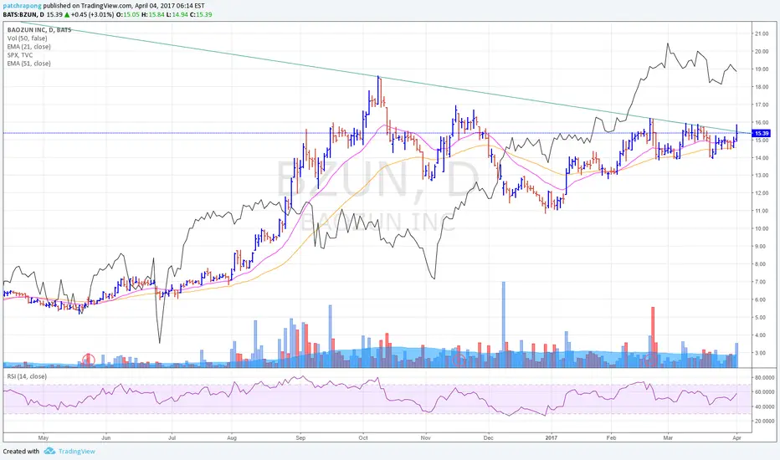Click the L:14.94 low value
This screenshot has height=460, width=780.
[x=177, y=14]
